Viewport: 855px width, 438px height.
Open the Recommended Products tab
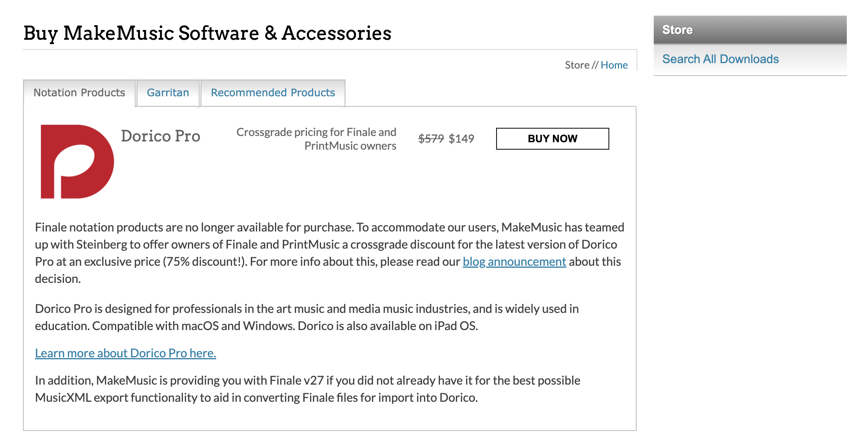(x=273, y=93)
